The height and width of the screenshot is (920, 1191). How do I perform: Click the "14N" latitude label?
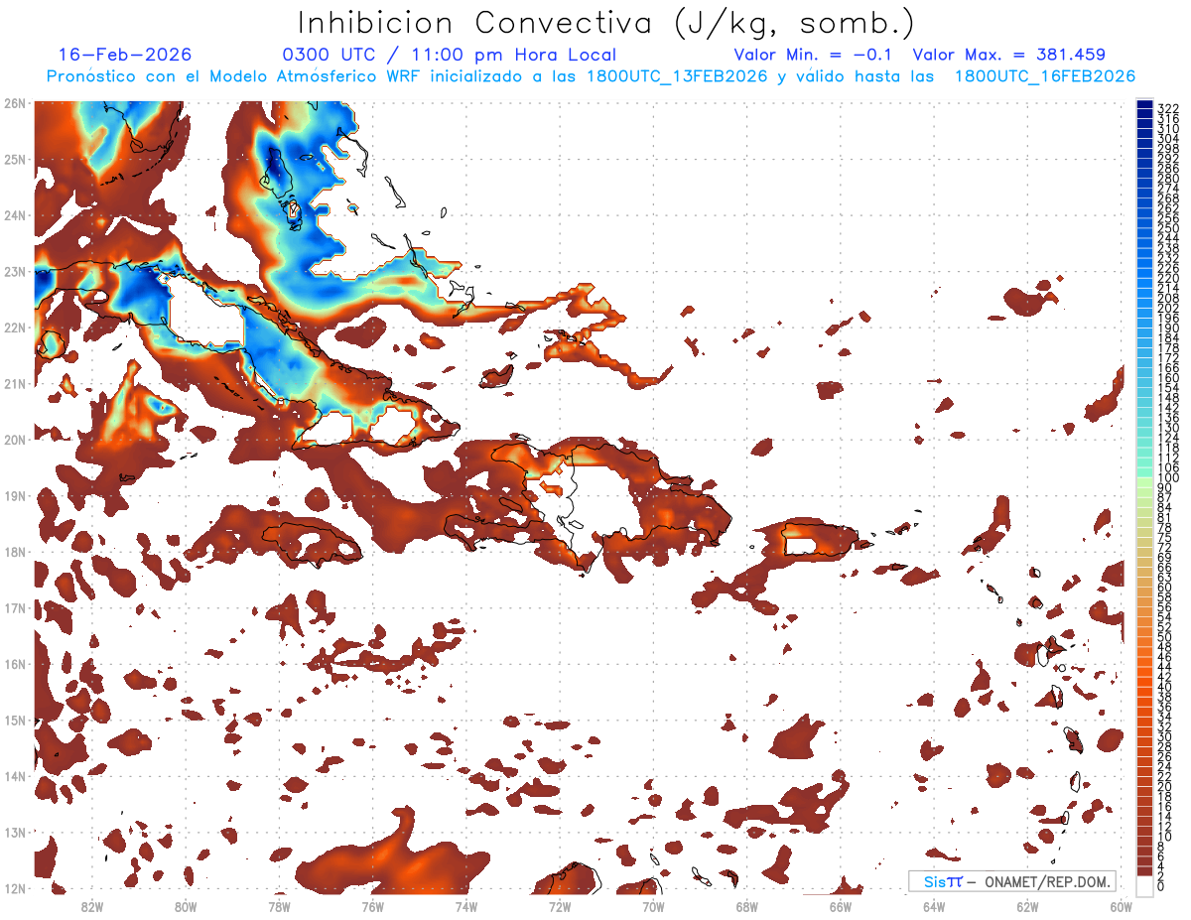click(14, 776)
